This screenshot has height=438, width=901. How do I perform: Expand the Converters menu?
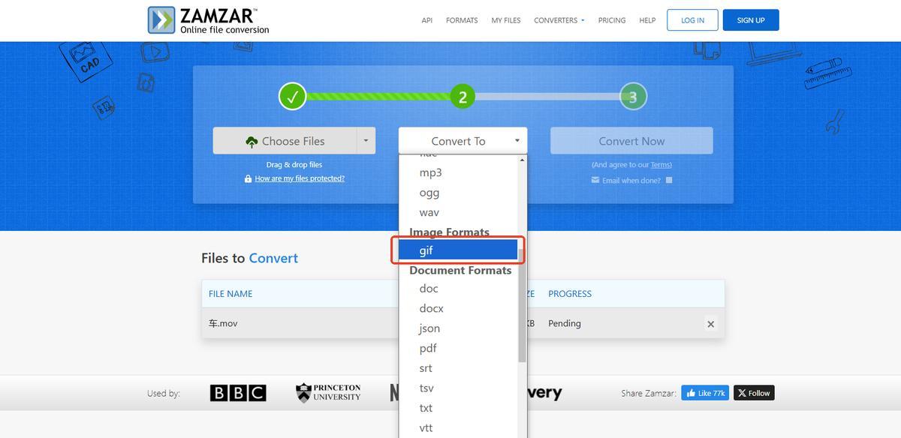559,20
